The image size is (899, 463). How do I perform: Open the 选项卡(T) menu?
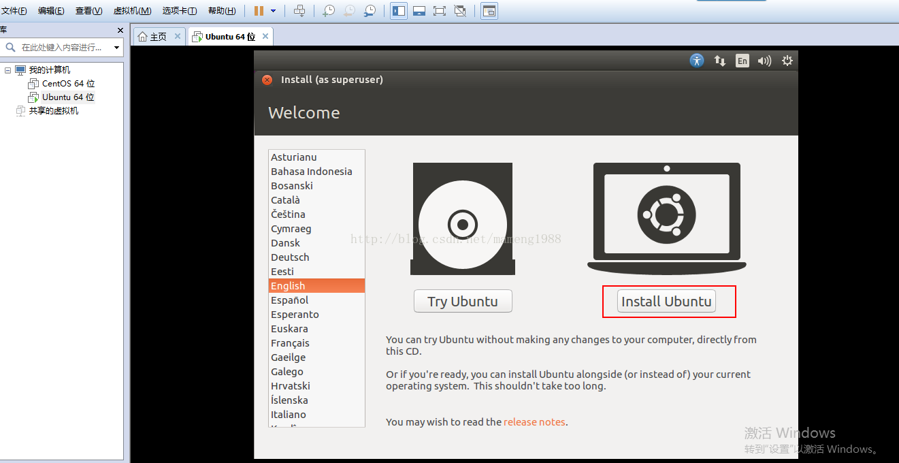click(x=180, y=11)
